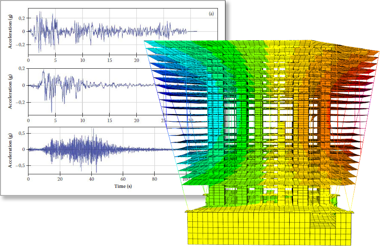Click the "80" tick on the bottom time axis
Screen dimensions: 381x246
(x=155, y=179)
